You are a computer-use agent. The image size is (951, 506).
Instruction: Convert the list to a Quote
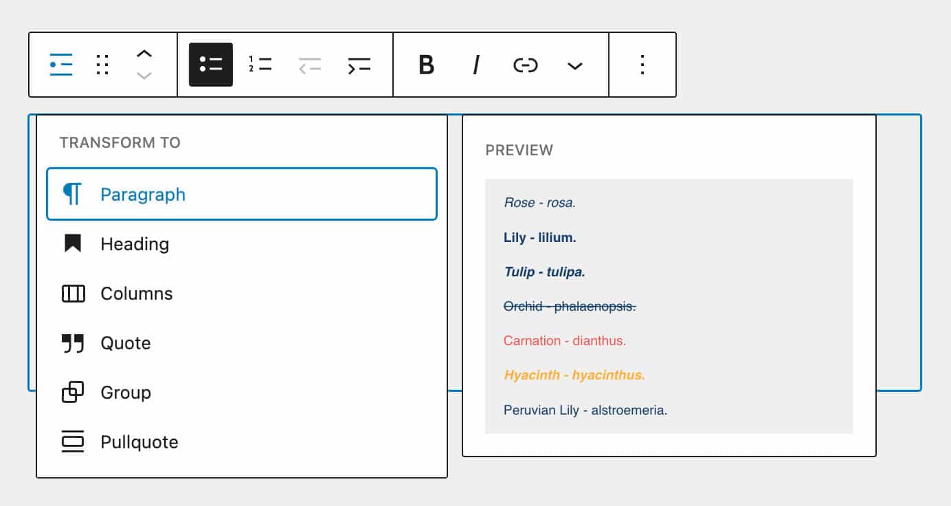point(126,343)
